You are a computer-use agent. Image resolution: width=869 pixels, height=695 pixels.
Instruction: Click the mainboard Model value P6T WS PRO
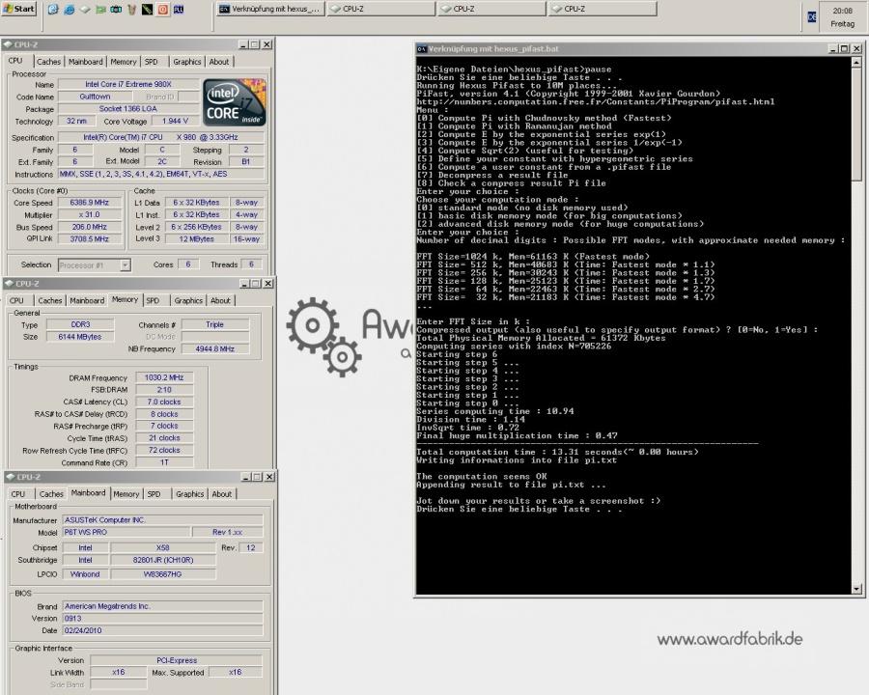tap(126, 532)
